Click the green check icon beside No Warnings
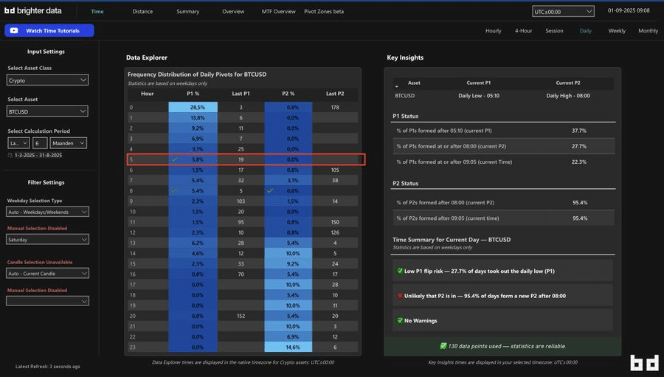 tap(399, 321)
